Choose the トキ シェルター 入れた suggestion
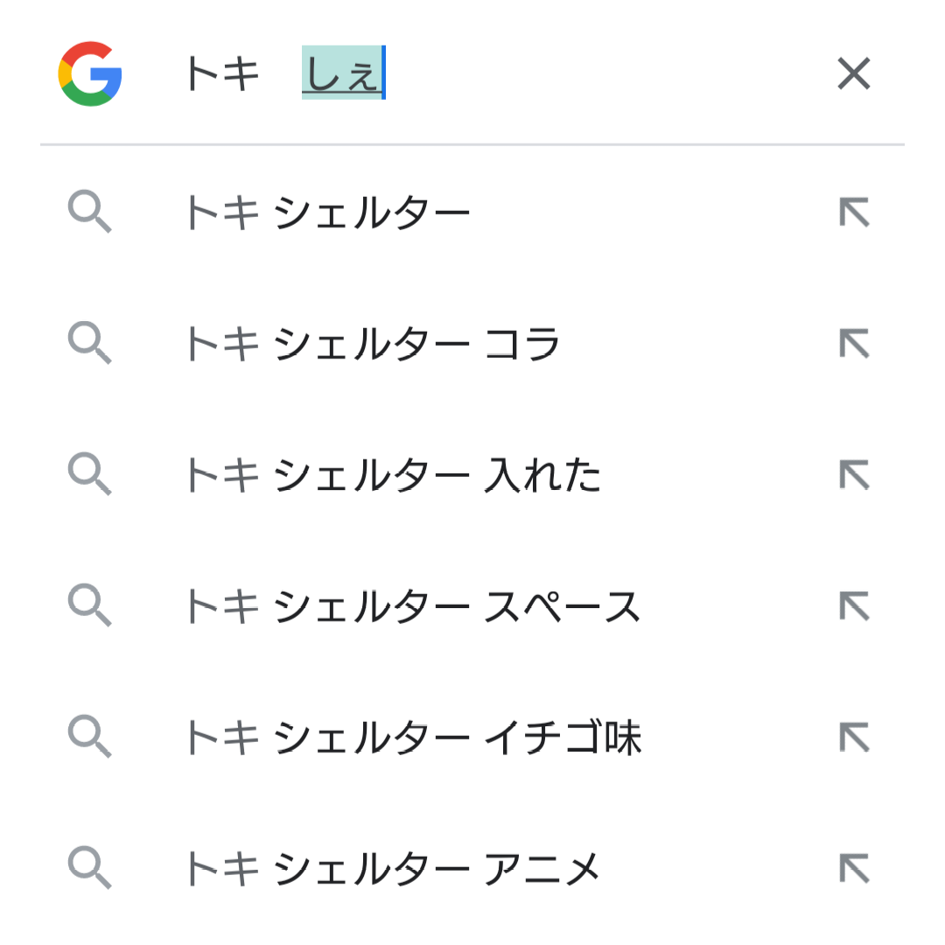Screen dimensions: 945x945 pos(394,475)
